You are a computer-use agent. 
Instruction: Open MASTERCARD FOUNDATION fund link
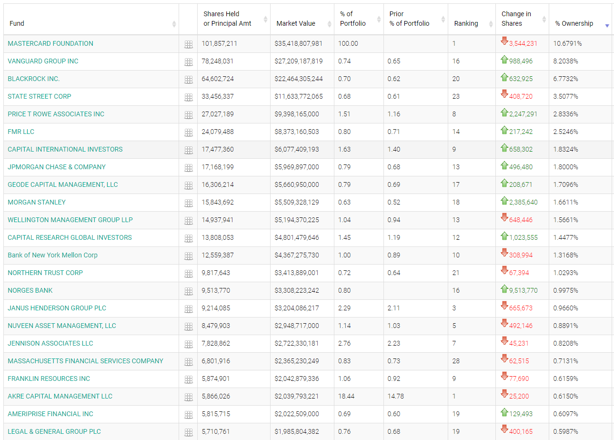50,43
